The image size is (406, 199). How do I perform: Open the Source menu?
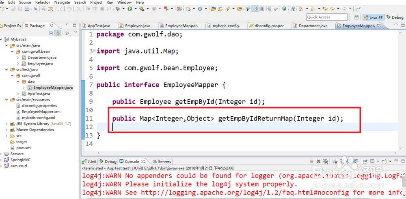pos(25,2)
